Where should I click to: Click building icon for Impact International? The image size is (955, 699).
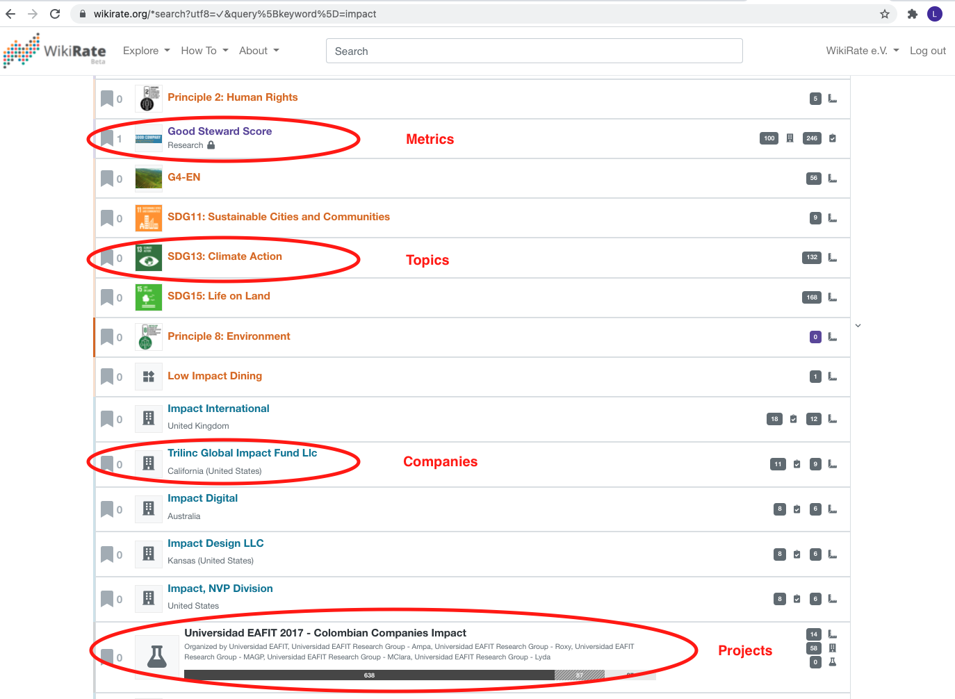click(148, 419)
